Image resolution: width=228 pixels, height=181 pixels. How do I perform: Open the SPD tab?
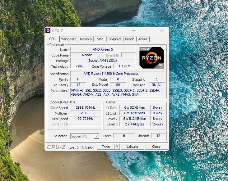(100, 39)
